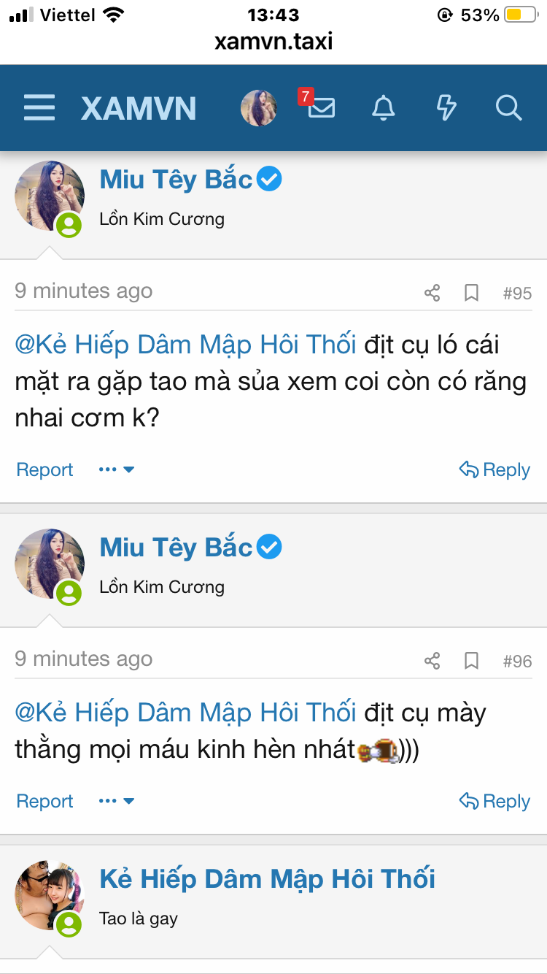The width and height of the screenshot is (547, 974).
Task: Report post #95
Action: pyautogui.click(x=44, y=469)
